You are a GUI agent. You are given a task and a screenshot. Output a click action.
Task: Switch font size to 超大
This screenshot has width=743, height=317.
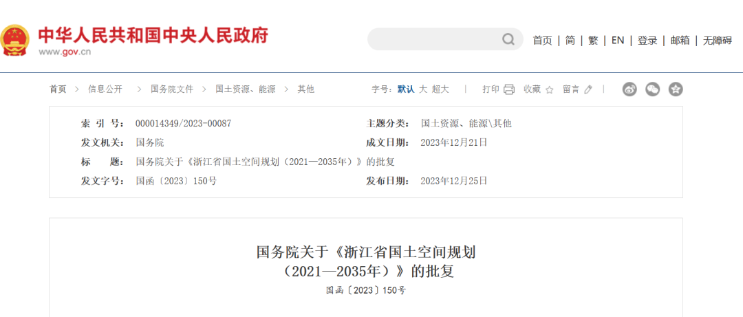pos(440,89)
